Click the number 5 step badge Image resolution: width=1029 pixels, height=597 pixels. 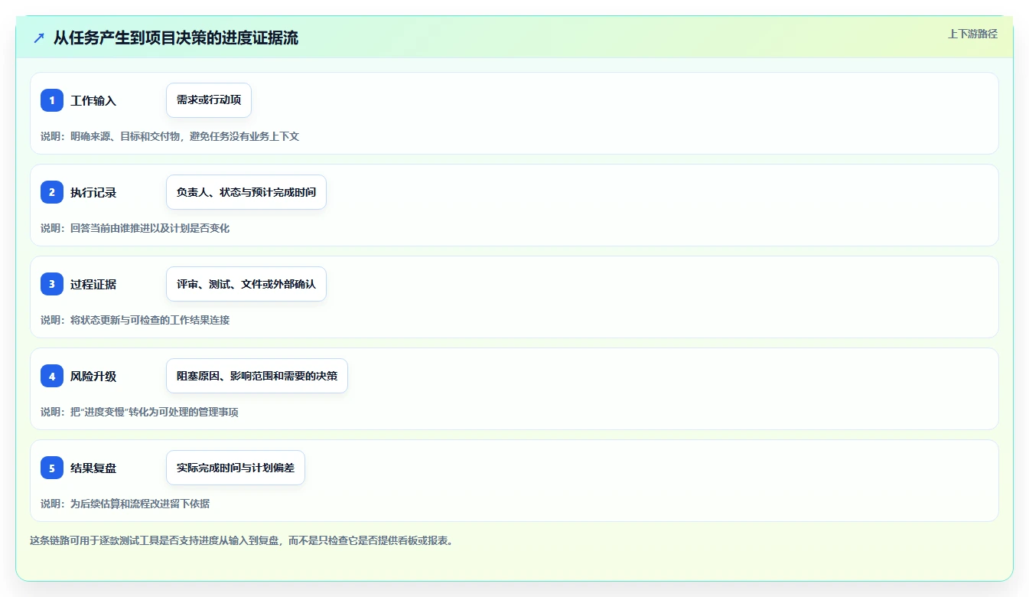(x=52, y=468)
